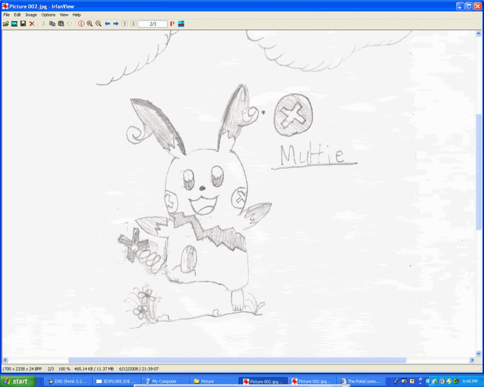Open the Slideshow icon in toolbar
The width and height of the screenshot is (484, 387).
(x=14, y=24)
